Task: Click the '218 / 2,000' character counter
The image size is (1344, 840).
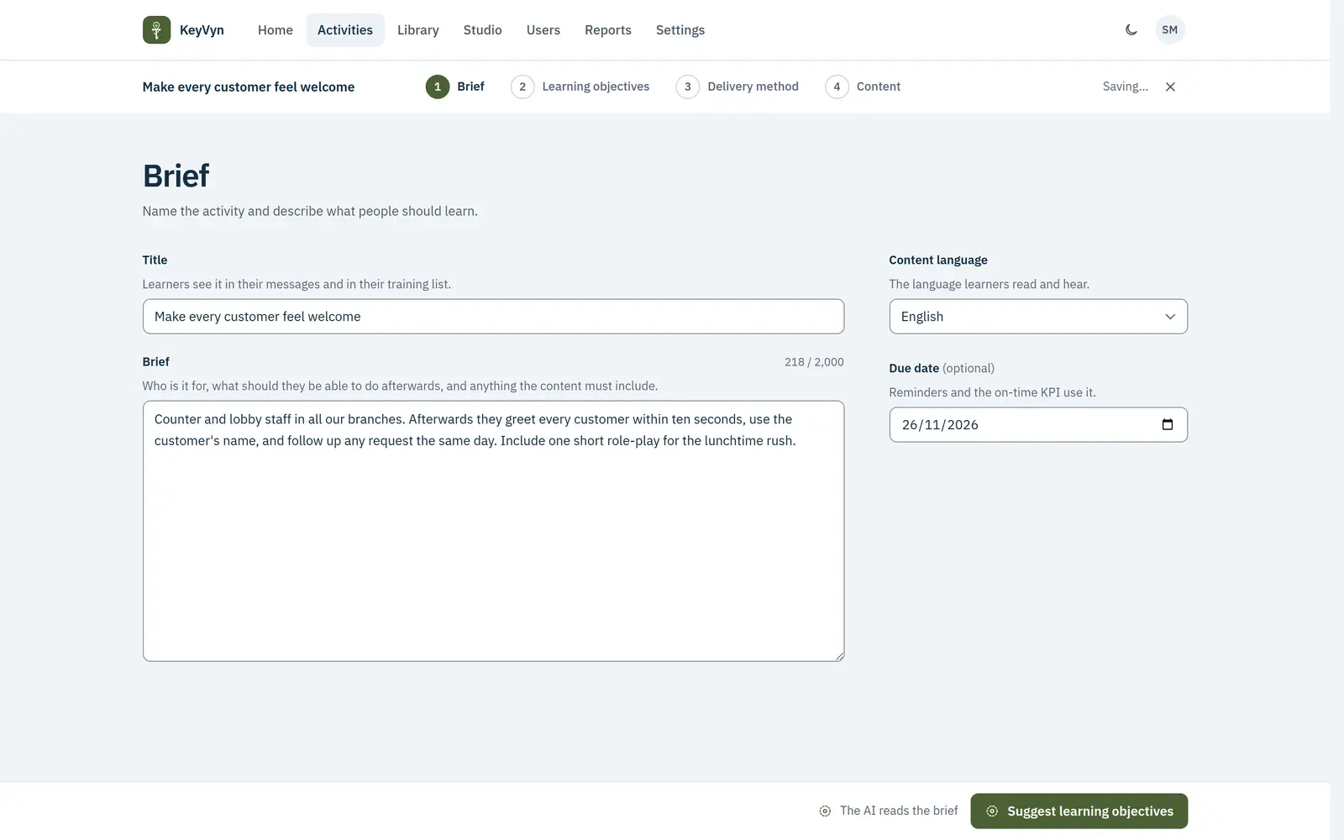Action: tap(814, 362)
